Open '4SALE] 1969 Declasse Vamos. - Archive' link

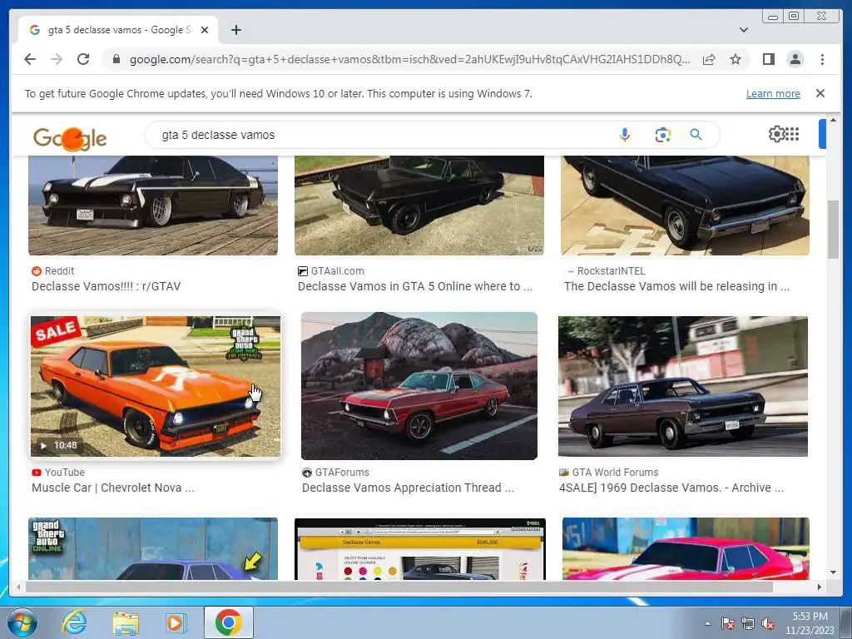click(671, 488)
